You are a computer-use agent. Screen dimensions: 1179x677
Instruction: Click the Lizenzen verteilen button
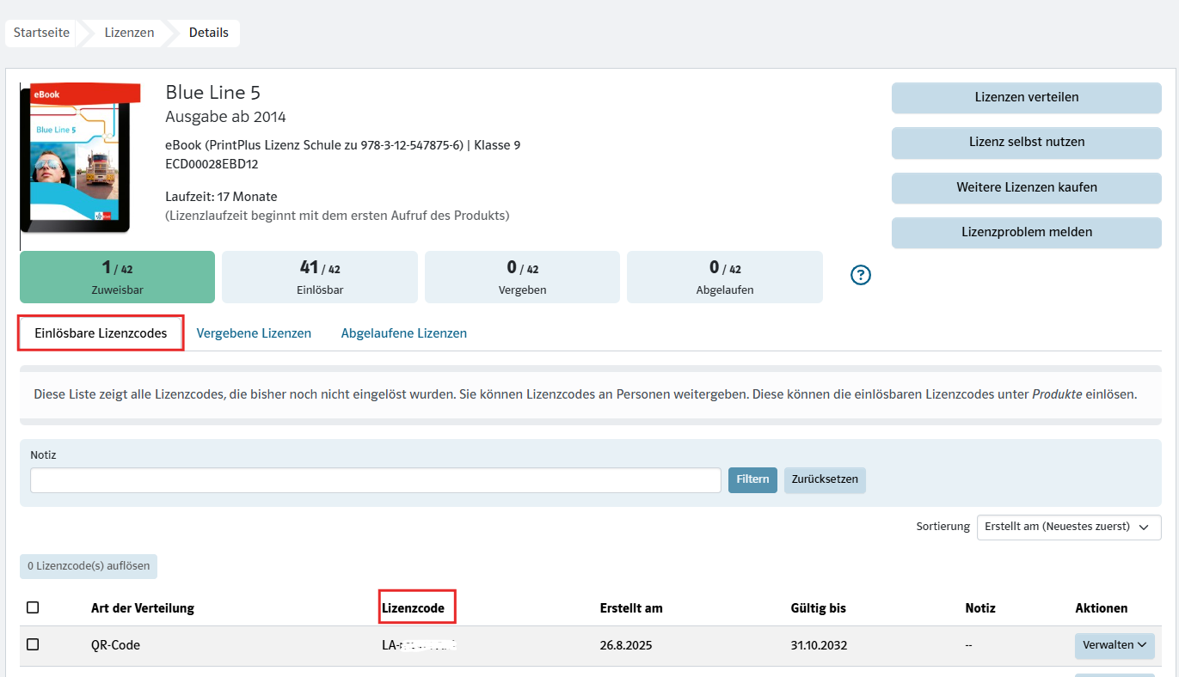pyautogui.click(x=1026, y=98)
